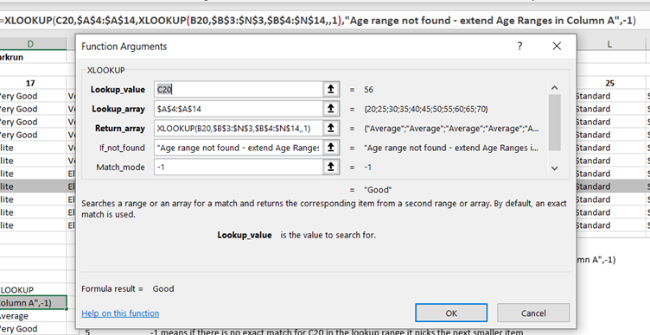
Task: Click the If_not_found argument label
Action: (122, 148)
